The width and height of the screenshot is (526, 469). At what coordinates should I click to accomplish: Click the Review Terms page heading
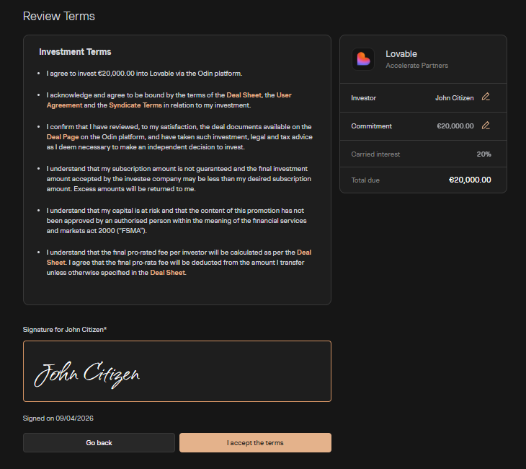[x=59, y=16]
